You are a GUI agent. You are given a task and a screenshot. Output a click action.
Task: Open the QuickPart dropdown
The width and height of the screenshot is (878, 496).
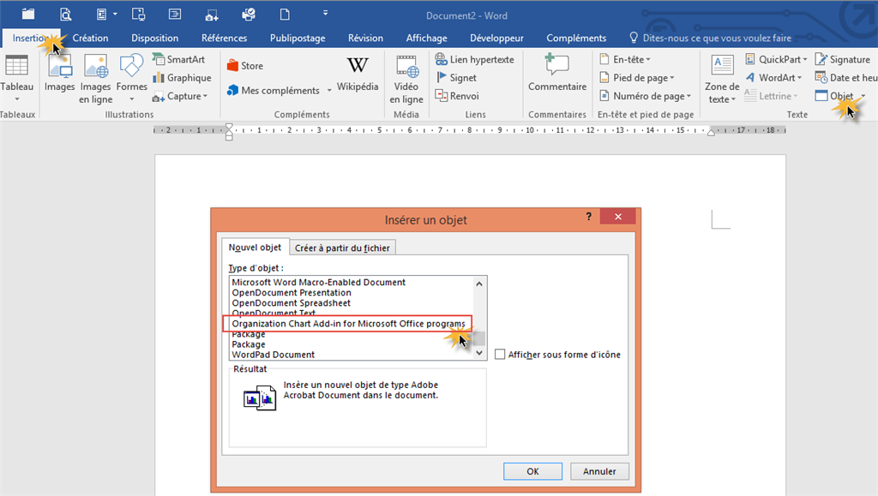click(x=777, y=59)
